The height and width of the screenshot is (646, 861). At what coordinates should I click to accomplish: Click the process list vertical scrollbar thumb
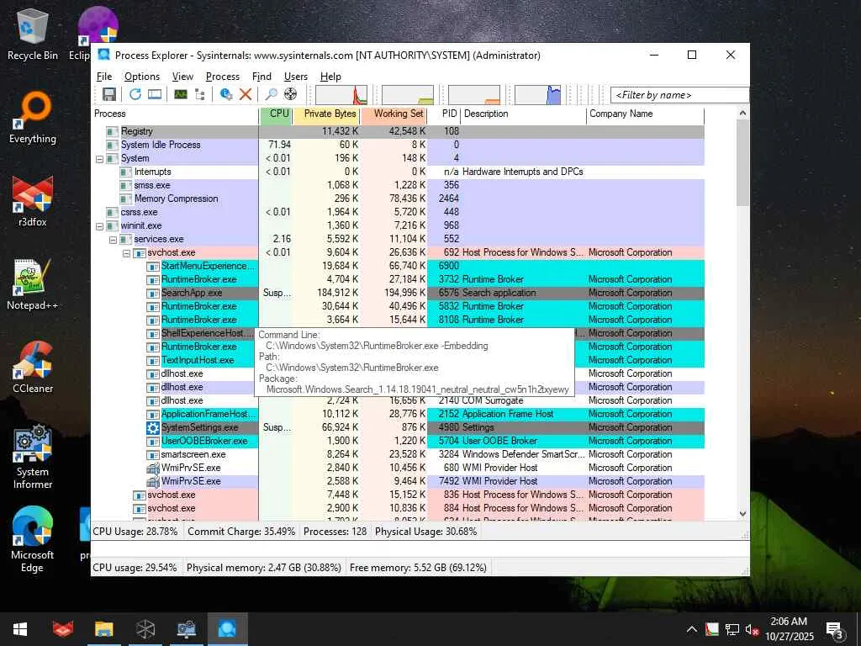[742, 163]
